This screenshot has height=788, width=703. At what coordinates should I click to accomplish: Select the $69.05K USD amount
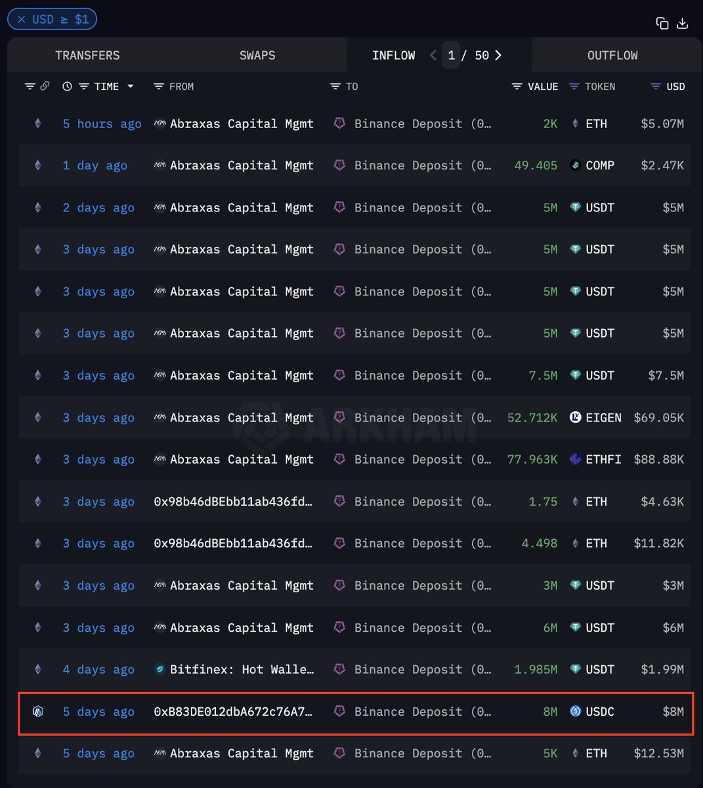659,418
